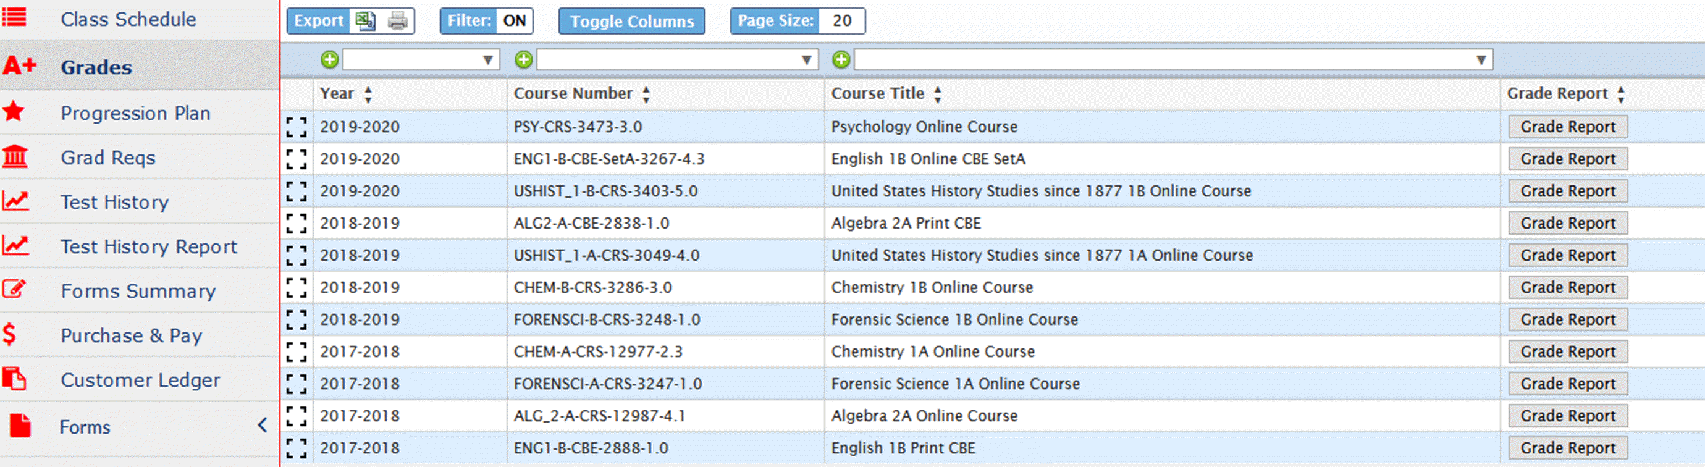Expand the CHEM-A-CRS-12977-2.3 row details

pyautogui.click(x=297, y=352)
